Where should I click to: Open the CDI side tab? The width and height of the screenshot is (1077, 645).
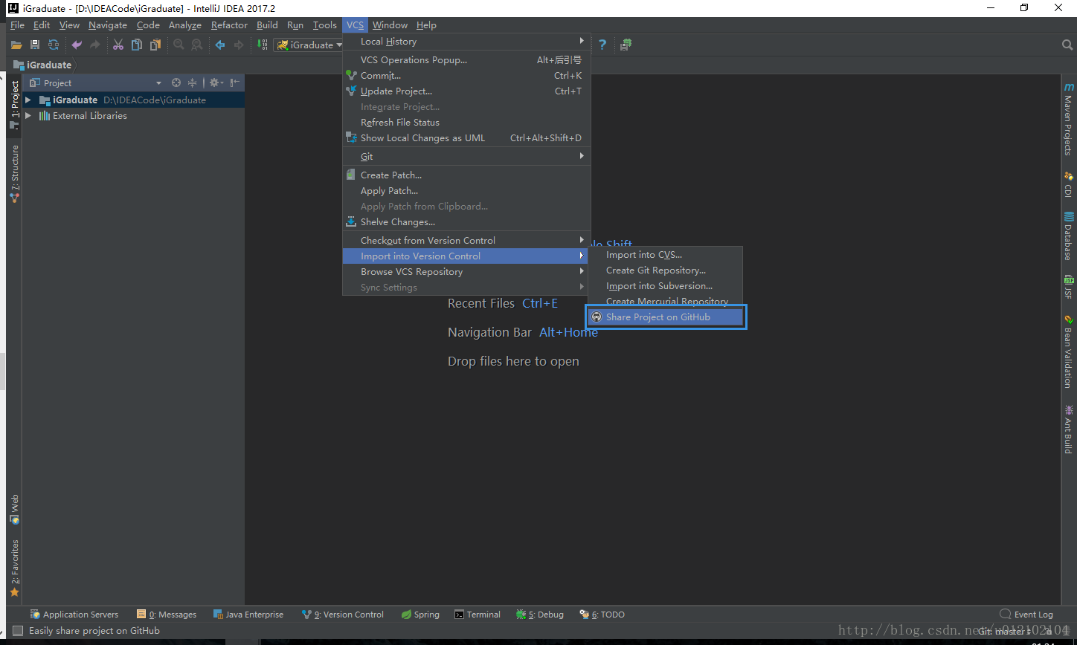point(1069,184)
